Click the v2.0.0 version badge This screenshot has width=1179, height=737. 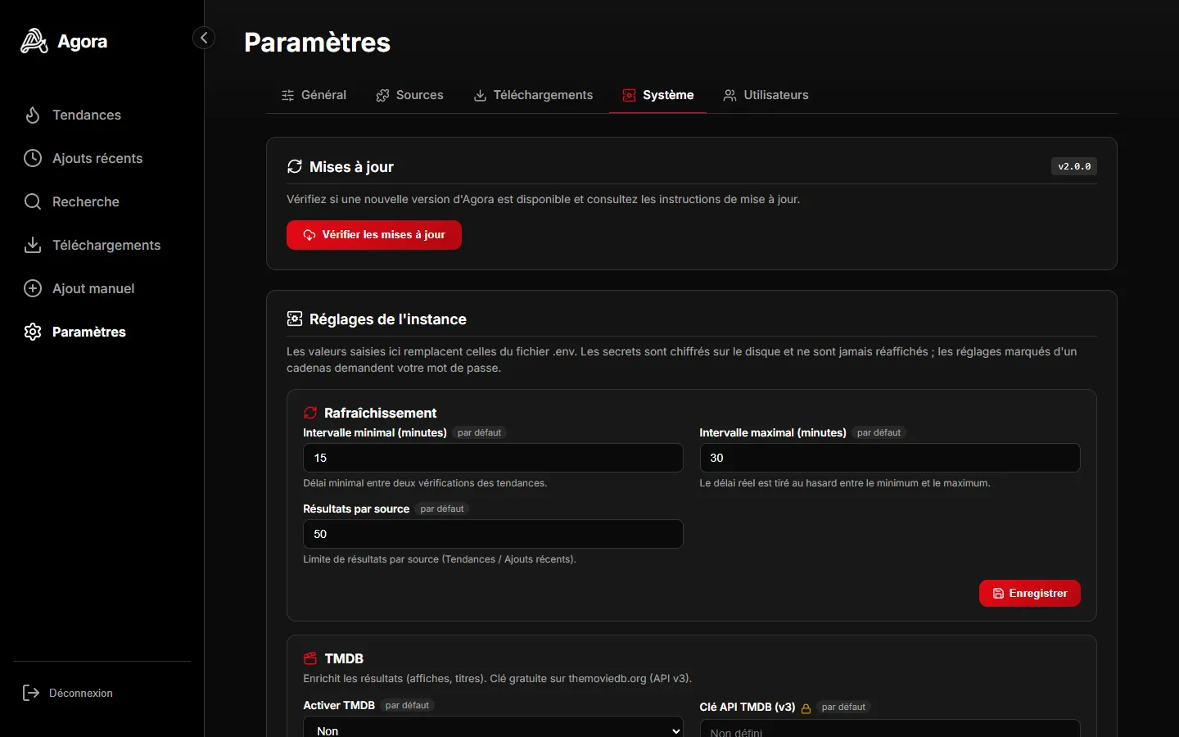[x=1074, y=166]
